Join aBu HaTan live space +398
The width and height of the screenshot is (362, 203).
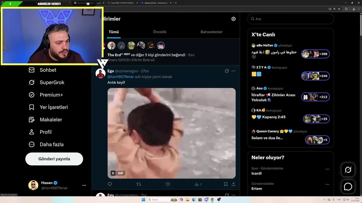(315, 54)
